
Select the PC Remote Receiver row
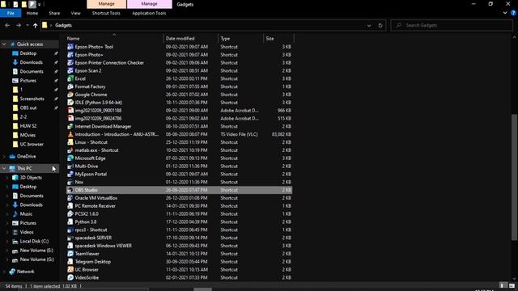179,206
